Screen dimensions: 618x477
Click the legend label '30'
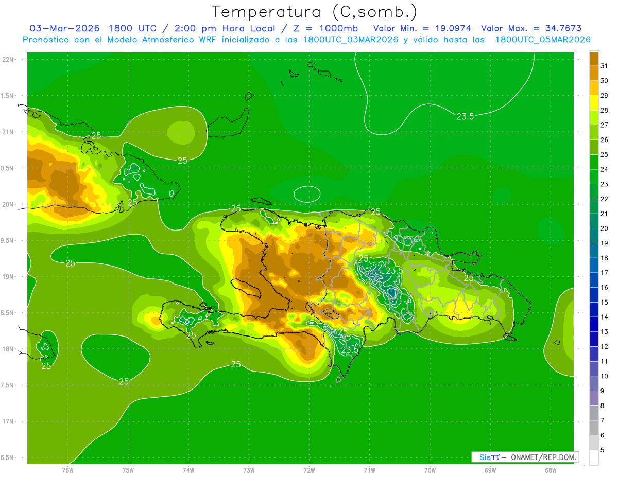[x=604, y=80]
